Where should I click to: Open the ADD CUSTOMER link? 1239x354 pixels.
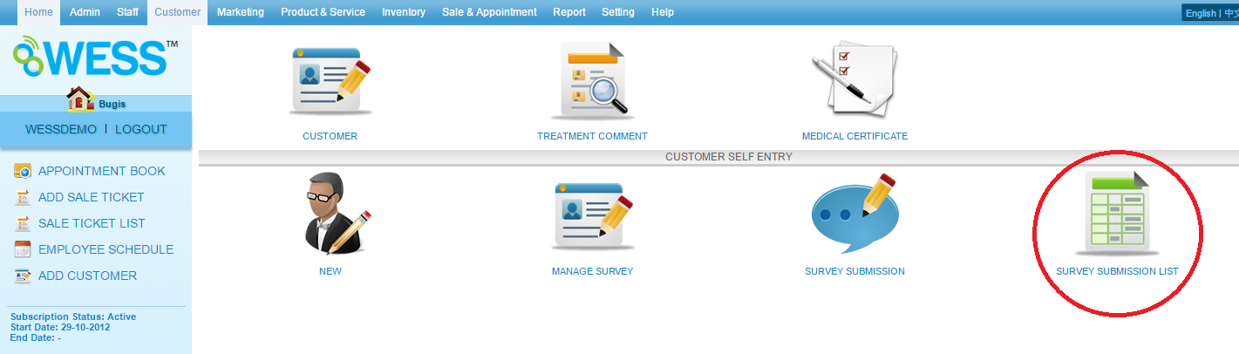point(87,276)
